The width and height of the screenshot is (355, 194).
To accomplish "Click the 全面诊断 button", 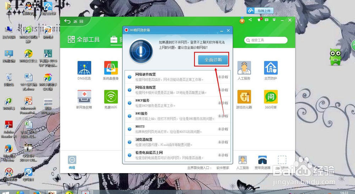I will click(213, 60).
